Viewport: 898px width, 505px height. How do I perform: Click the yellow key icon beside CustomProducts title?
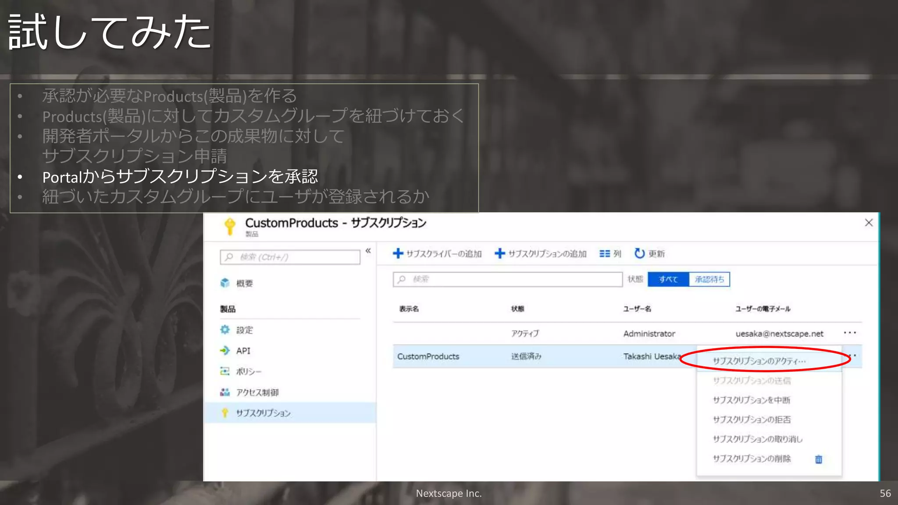click(x=230, y=226)
